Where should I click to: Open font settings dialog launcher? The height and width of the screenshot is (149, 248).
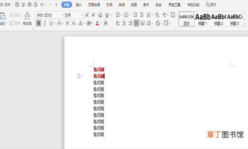click(x=112, y=29)
